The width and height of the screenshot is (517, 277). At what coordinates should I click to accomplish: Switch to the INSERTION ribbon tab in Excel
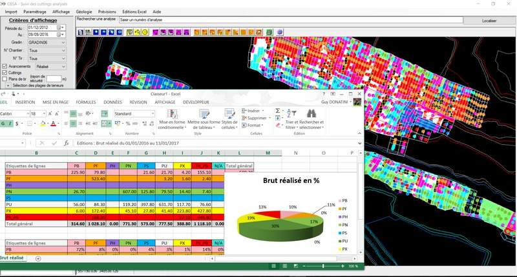click(25, 102)
